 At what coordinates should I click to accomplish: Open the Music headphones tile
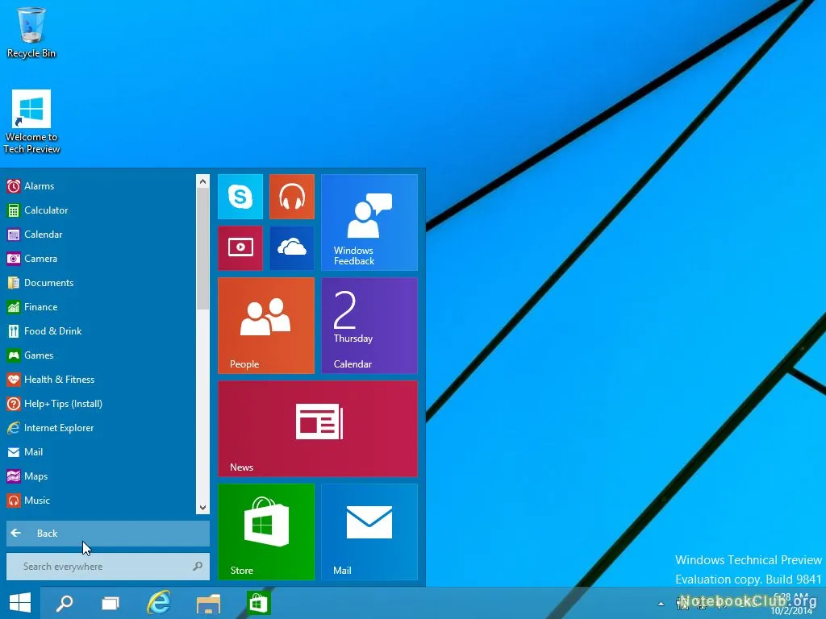[292, 197]
